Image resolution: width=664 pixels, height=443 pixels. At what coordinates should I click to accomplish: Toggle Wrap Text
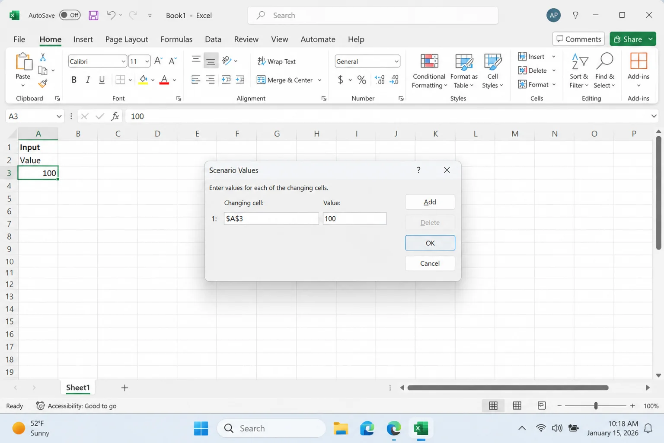[x=277, y=61]
